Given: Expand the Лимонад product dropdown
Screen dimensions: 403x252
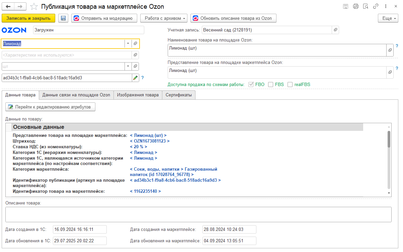Looking at the screenshot, I should (128, 44).
